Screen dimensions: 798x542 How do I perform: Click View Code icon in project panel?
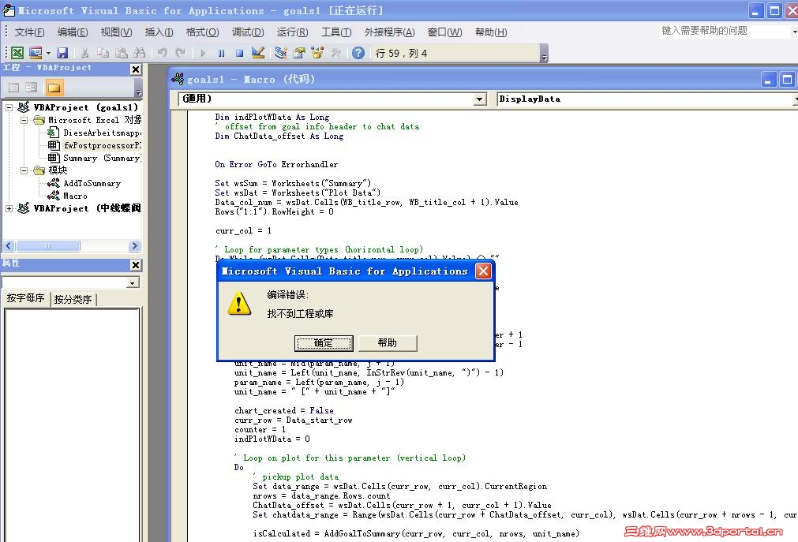13,88
